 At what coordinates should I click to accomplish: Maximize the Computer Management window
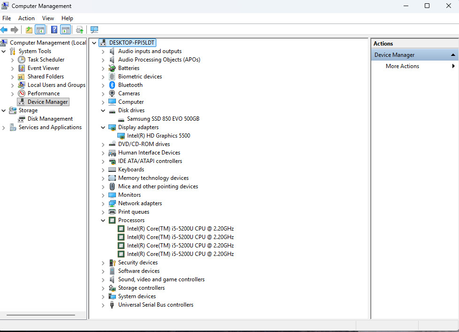(427, 6)
